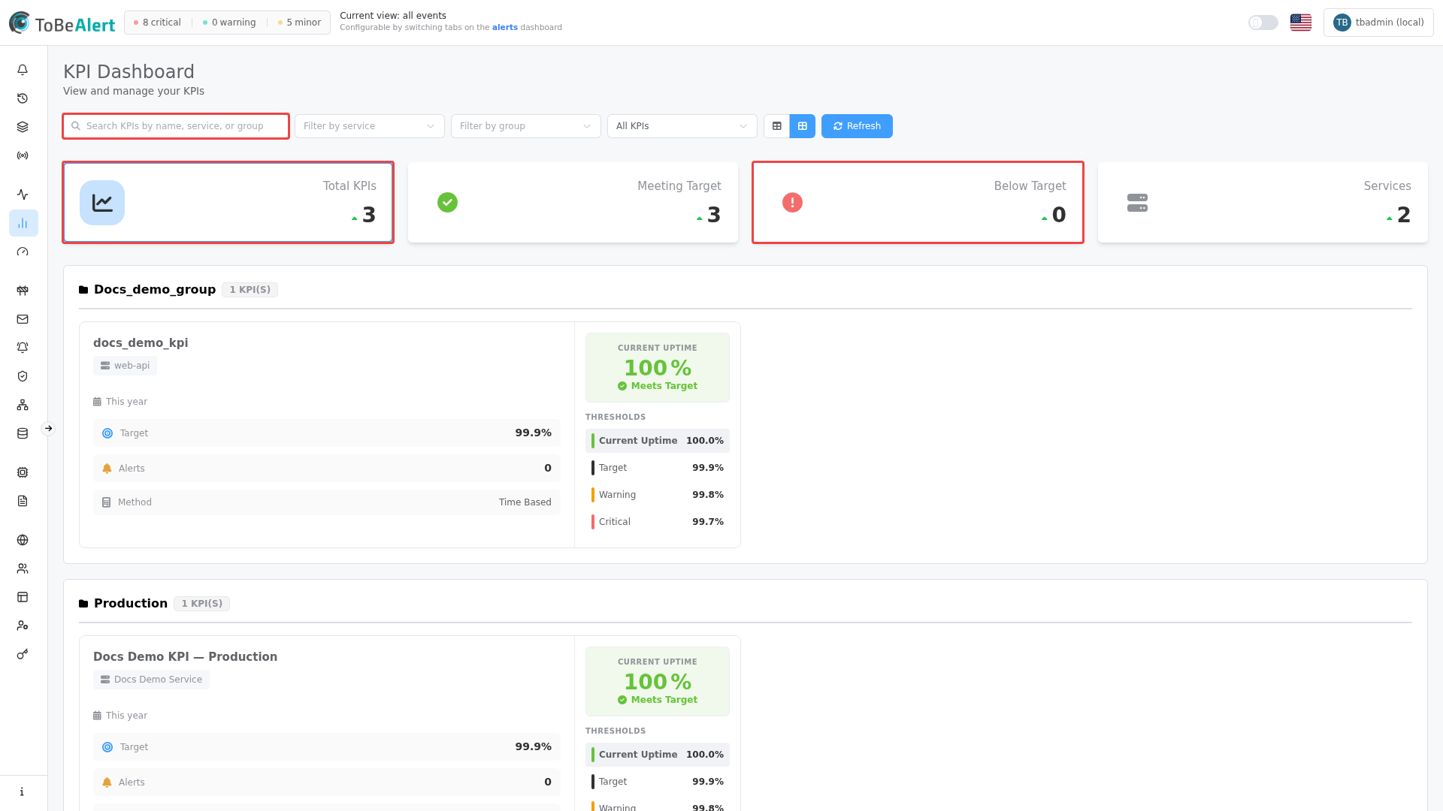Open the shield check icon in sidebar
This screenshot has width=1443, height=811.
coord(23,376)
